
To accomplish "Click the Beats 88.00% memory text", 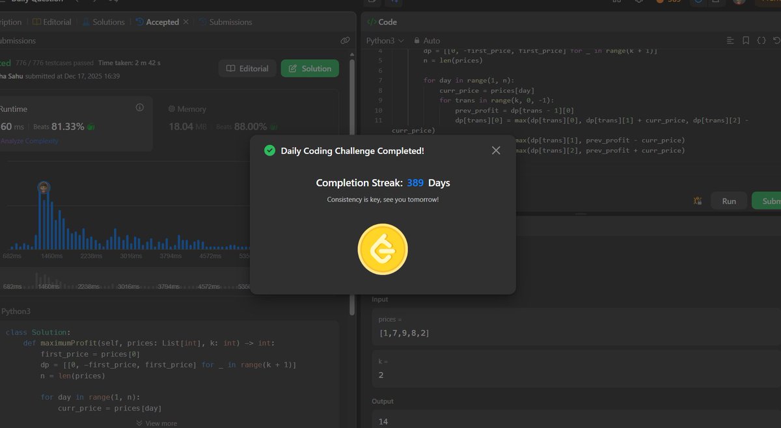I will click(241, 126).
